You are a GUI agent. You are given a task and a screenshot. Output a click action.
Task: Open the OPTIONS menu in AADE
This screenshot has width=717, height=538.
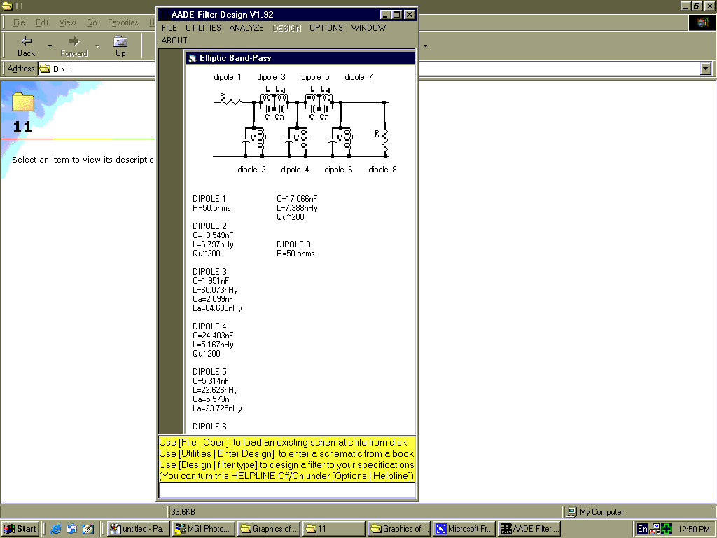(326, 28)
